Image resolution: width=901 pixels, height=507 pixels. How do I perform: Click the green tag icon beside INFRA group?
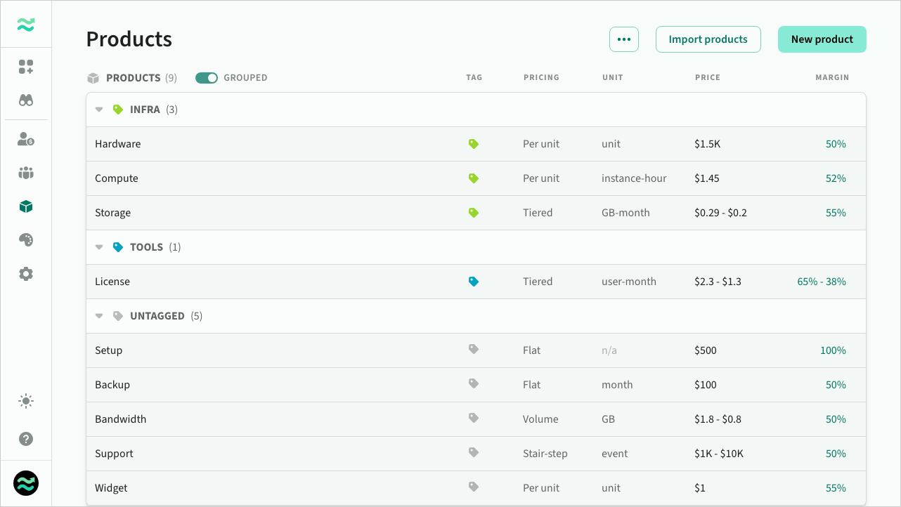pos(118,110)
